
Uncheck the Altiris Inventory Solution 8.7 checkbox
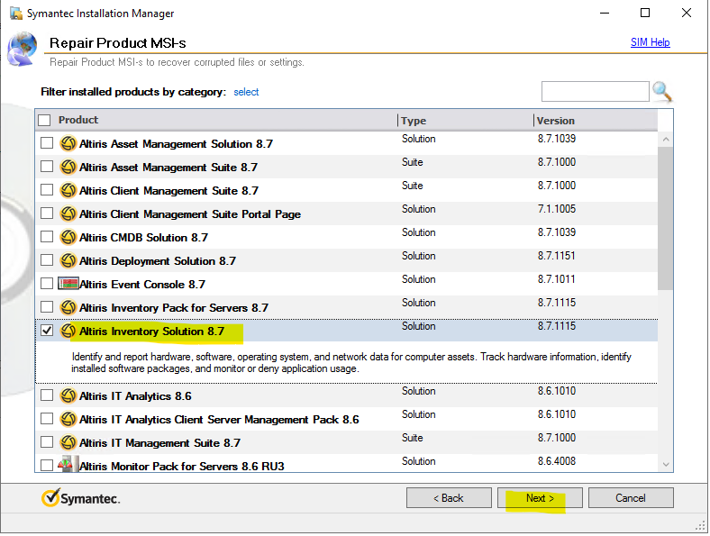(x=48, y=331)
